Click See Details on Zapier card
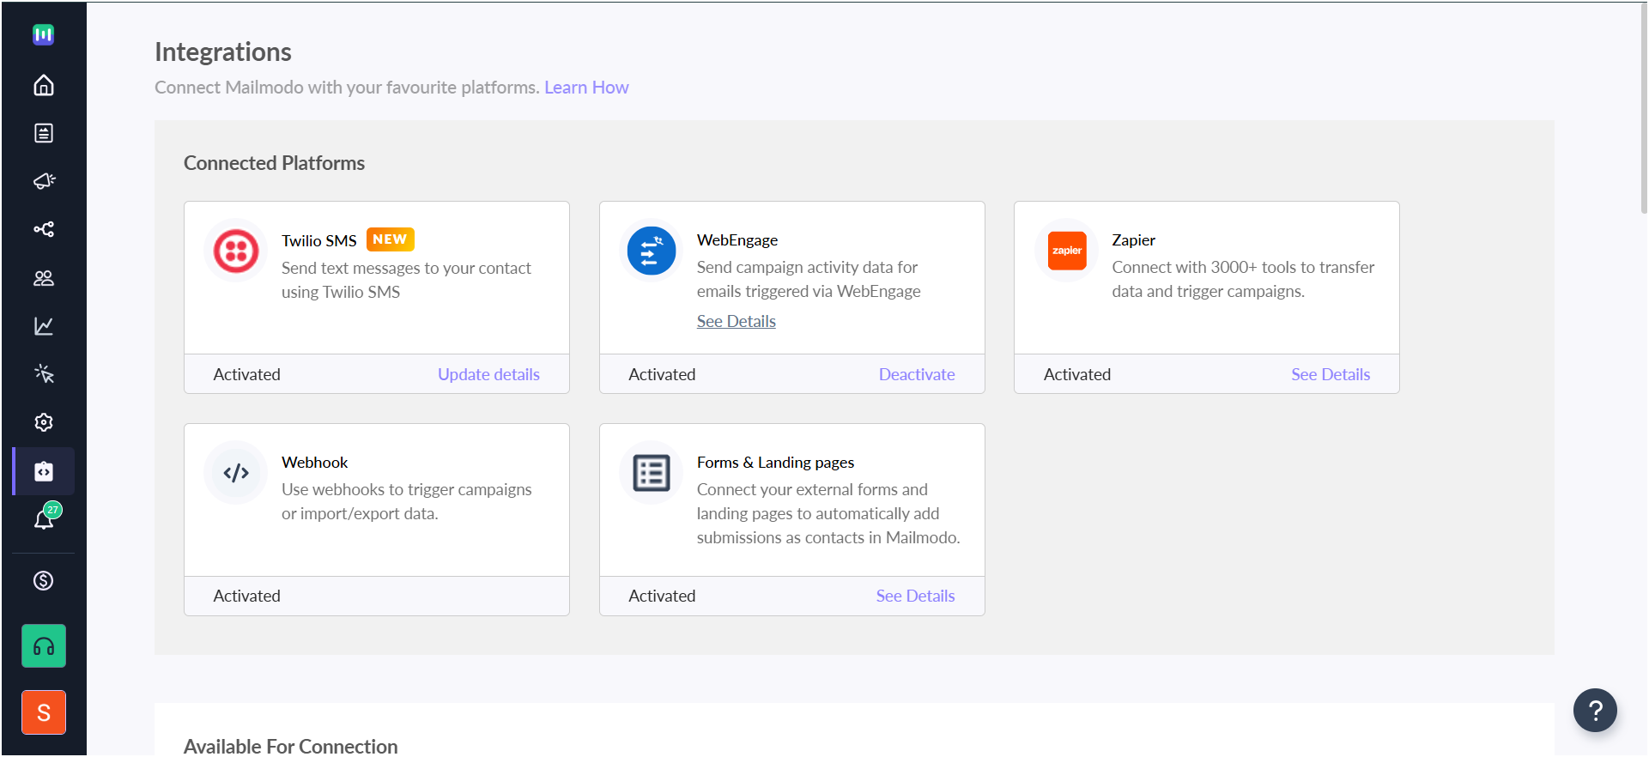 click(1331, 374)
